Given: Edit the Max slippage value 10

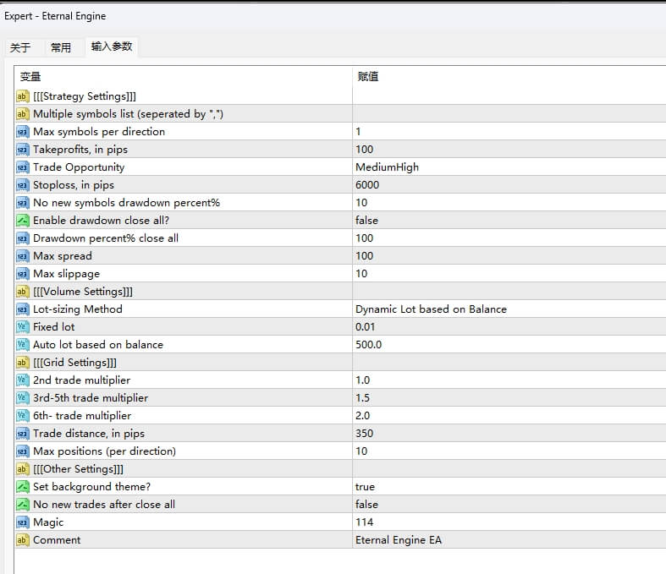Looking at the screenshot, I should click(x=361, y=274).
